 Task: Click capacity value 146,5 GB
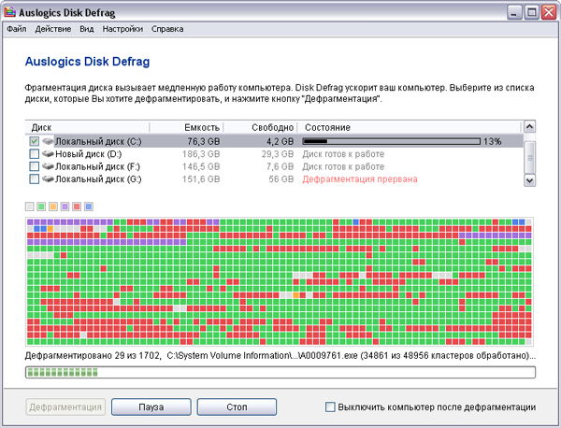coord(201,166)
